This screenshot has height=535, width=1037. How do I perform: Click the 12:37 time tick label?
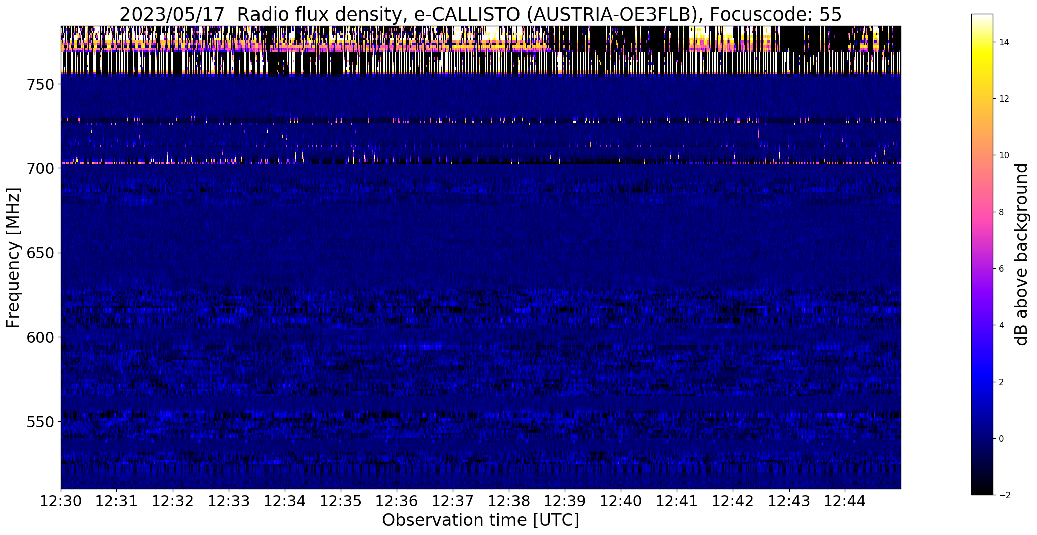tap(453, 501)
